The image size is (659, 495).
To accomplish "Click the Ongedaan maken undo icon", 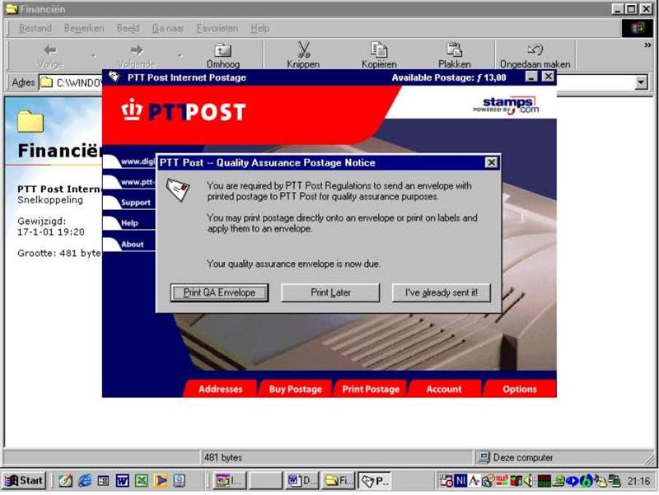I will click(x=535, y=49).
